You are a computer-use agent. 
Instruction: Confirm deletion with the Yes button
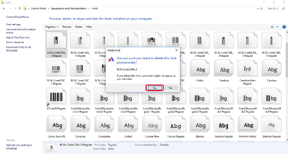click(155, 88)
